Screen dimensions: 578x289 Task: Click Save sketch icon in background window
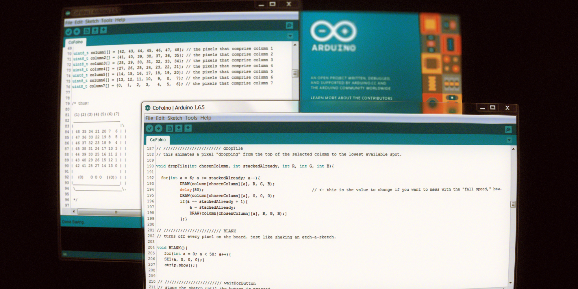point(103,30)
